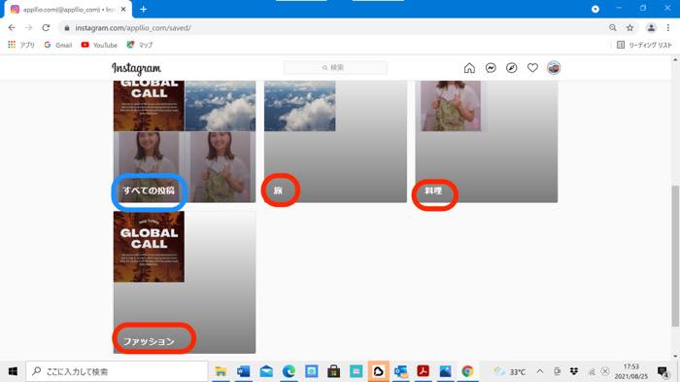Open Windows Start menu
Screen dimensions: 680x382
[x=13, y=371]
